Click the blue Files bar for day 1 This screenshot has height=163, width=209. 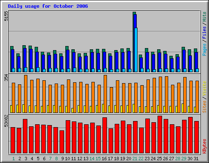(13, 59)
